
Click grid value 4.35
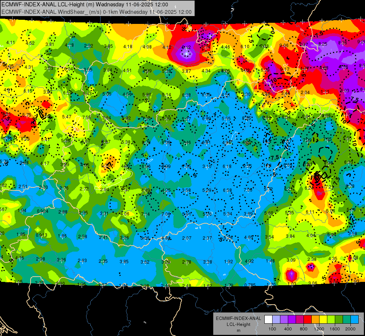[333, 259]
